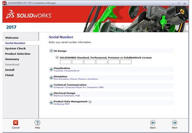Screen dimensions: 192x133
Task: Click the SW app icon in the title bar
Action: [4, 3]
